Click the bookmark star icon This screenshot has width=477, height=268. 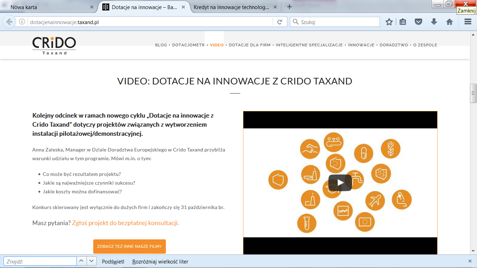389,22
